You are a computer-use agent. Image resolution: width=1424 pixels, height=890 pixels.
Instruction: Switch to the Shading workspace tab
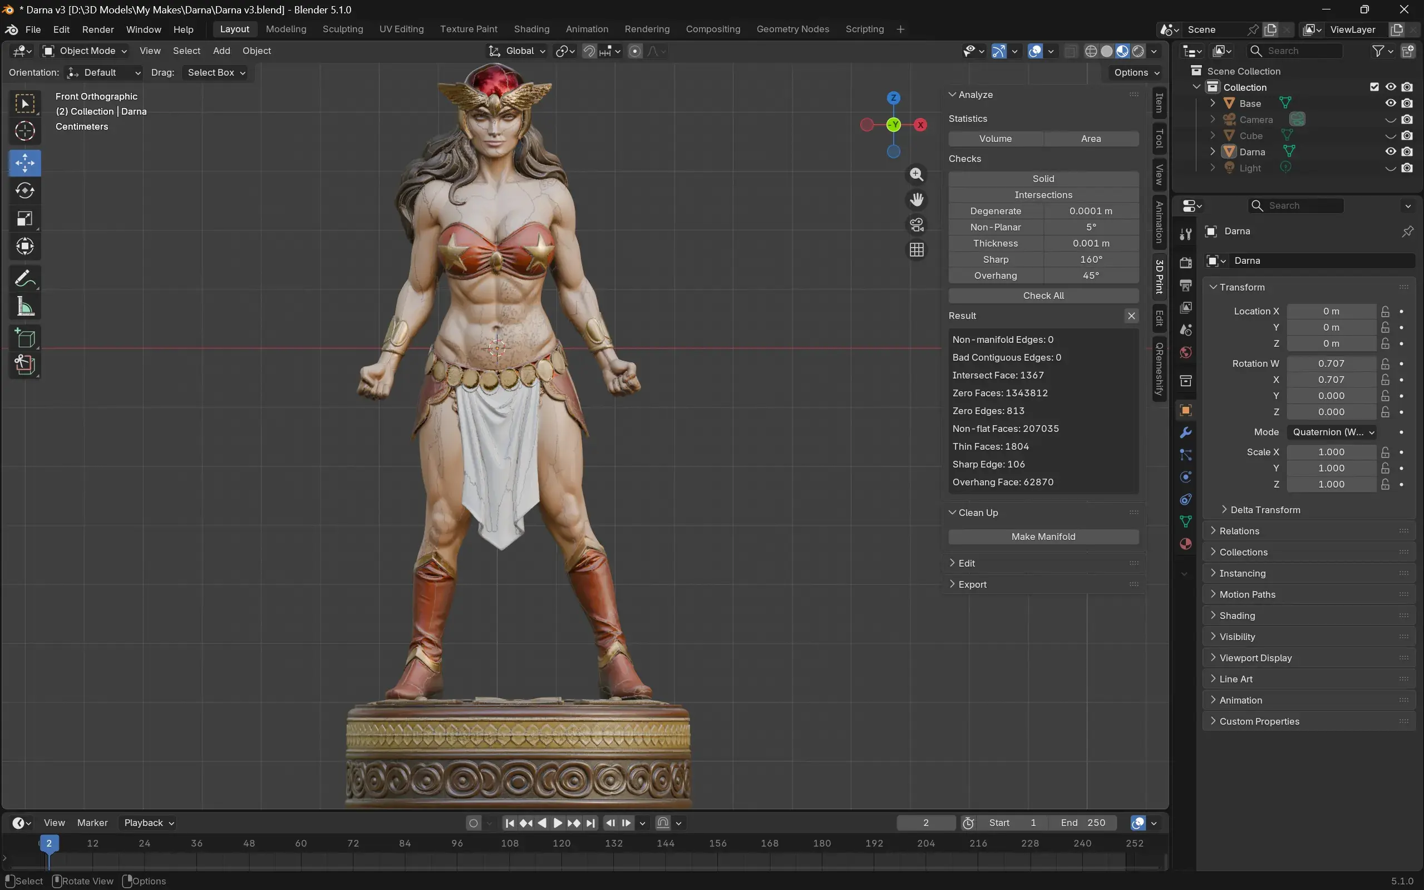click(531, 29)
